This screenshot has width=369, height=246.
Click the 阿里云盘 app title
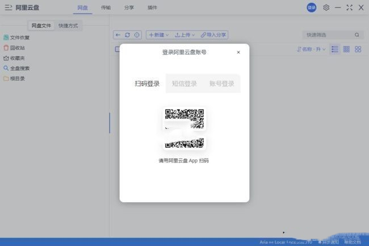27,8
